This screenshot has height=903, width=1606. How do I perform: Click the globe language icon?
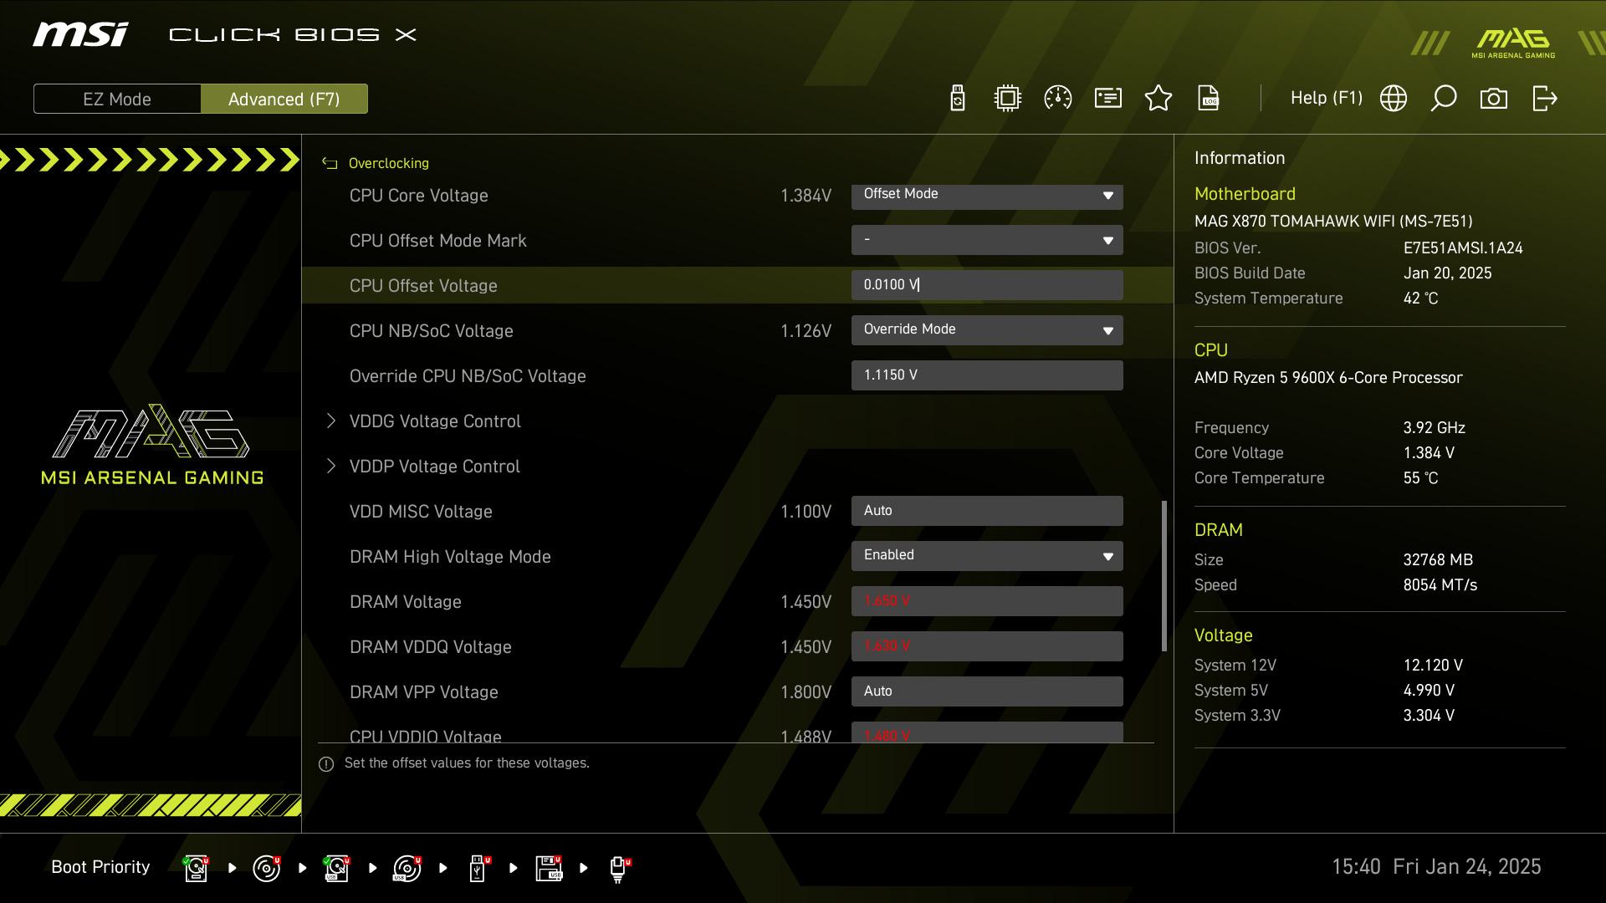coord(1394,99)
